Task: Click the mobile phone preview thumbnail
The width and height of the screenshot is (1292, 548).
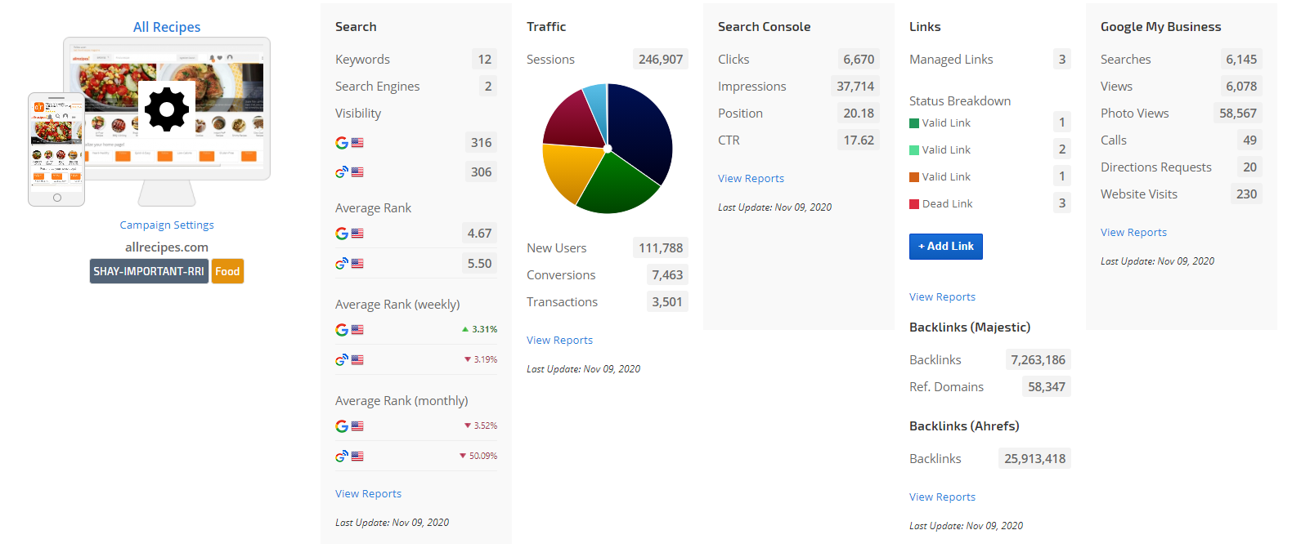Action: pos(56,149)
